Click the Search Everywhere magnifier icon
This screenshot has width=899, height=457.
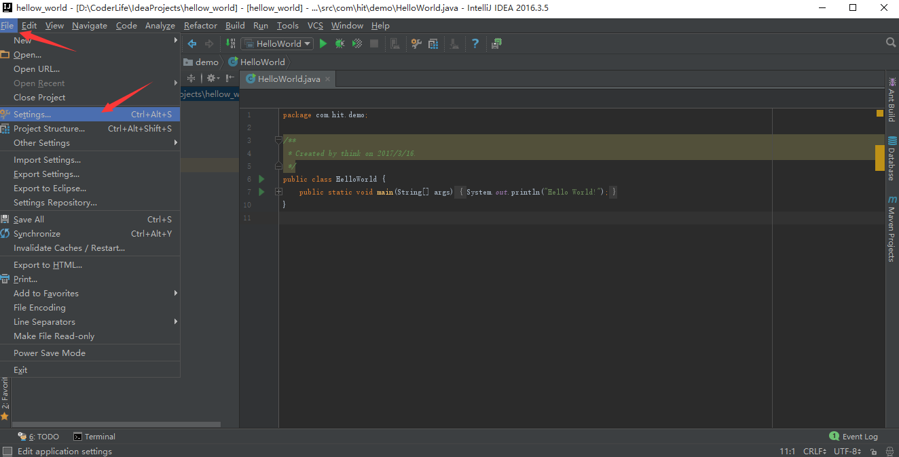tap(891, 43)
